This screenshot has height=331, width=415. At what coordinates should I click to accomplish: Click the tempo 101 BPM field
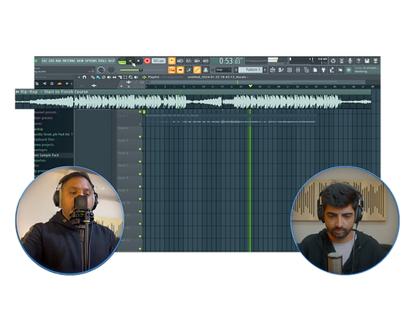[x=158, y=61]
